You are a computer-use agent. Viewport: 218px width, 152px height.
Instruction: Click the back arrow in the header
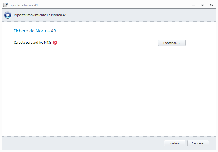click(x=8, y=15)
